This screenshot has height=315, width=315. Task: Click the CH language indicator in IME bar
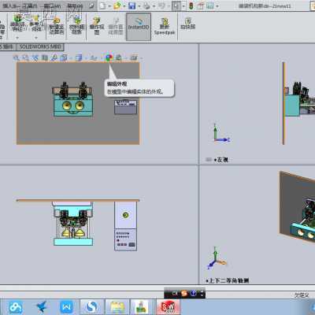[175, 293]
